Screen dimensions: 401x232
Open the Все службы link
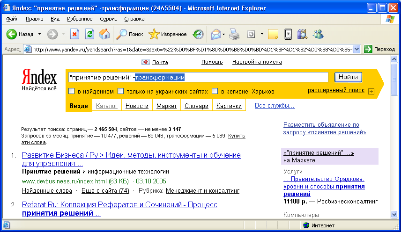pyautogui.click(x=275, y=106)
